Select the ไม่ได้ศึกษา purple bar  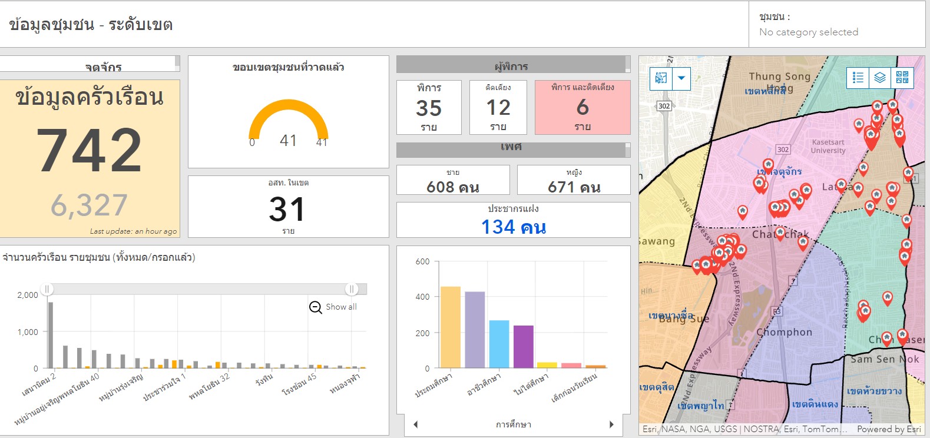[x=523, y=347]
